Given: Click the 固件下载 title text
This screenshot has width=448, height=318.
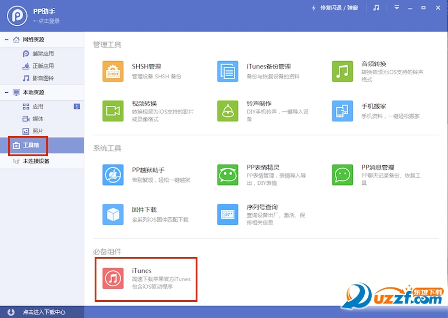Looking at the screenshot, I should [144, 210].
